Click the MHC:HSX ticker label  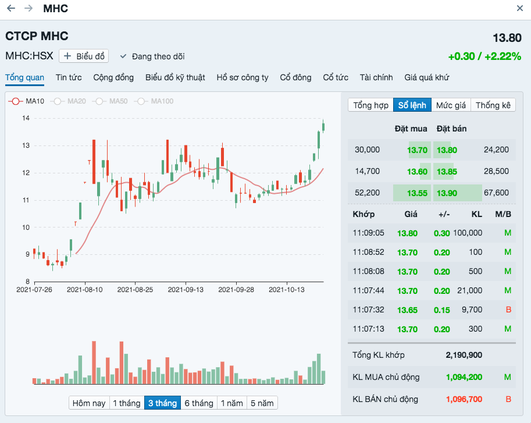(x=29, y=56)
